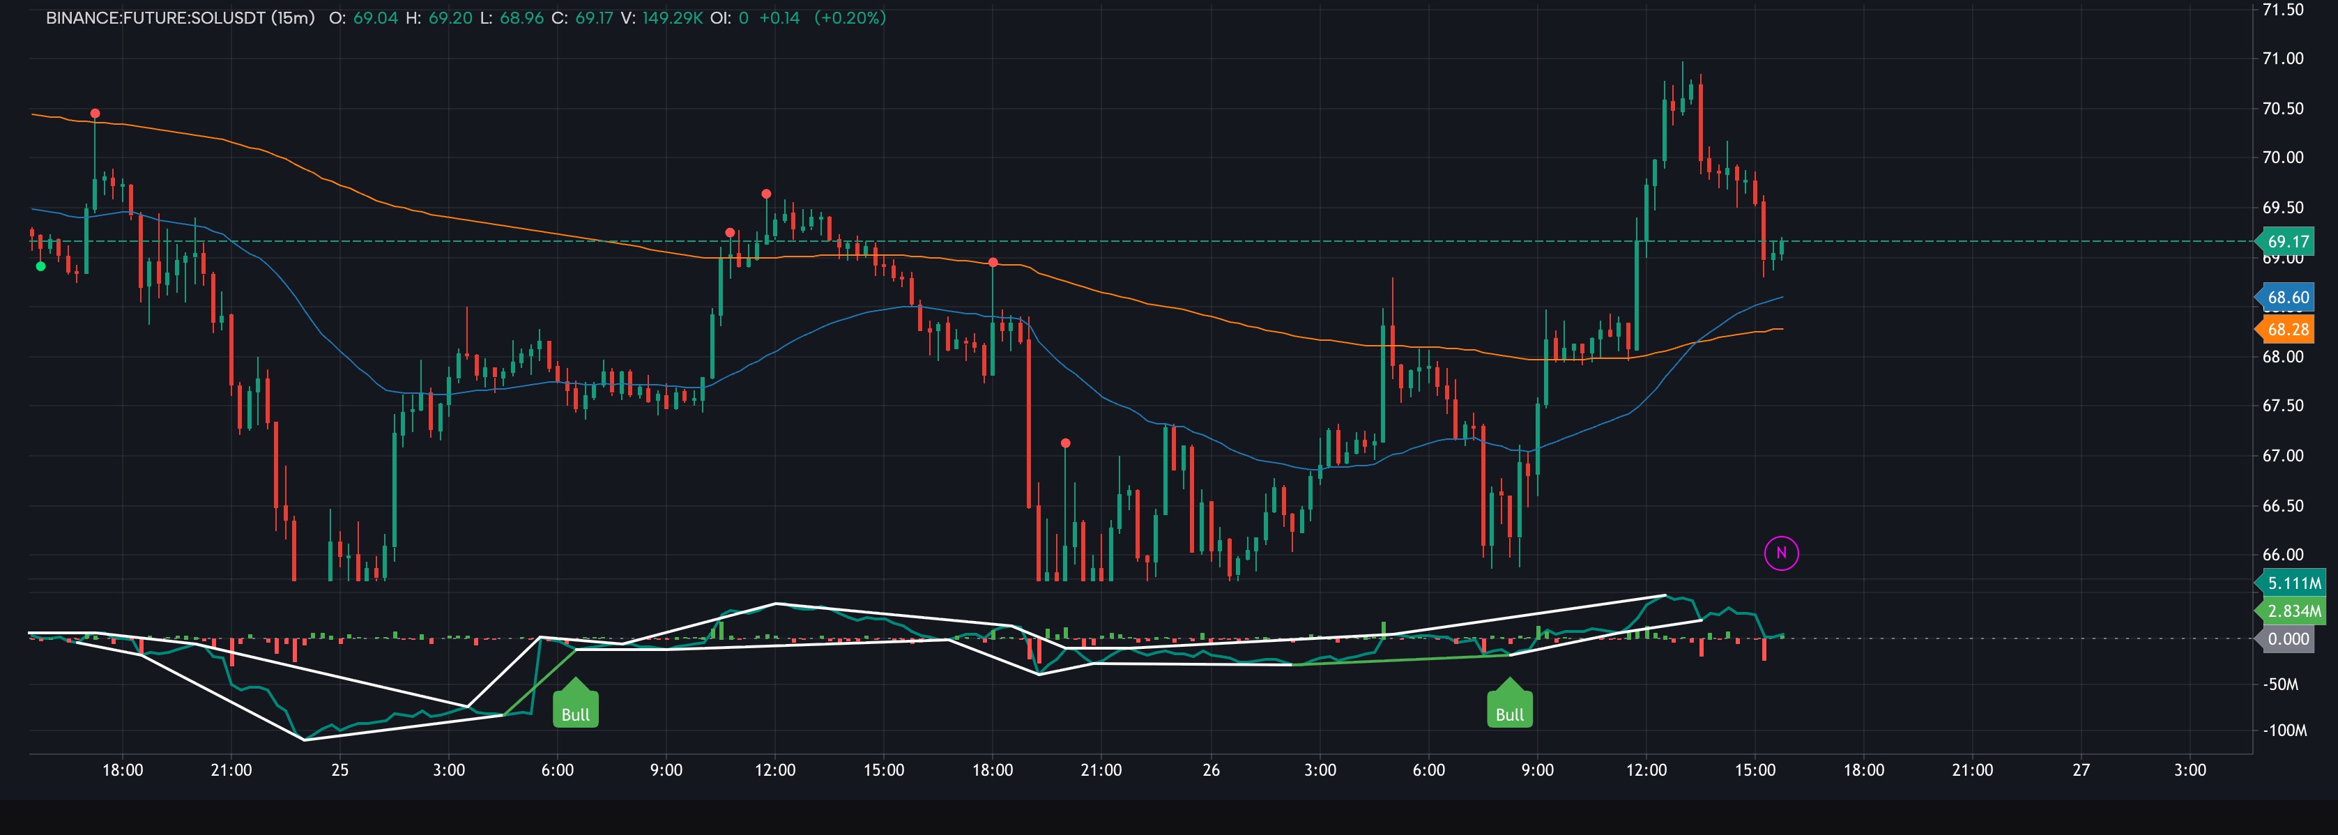Image resolution: width=2338 pixels, height=835 pixels.
Task: Click the percent change (+0.20%)
Action: (850, 18)
